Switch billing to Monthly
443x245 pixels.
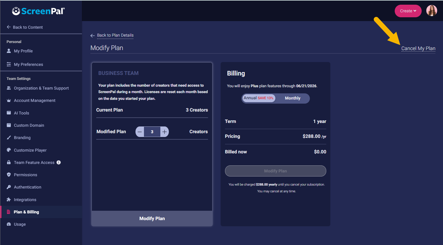point(293,98)
